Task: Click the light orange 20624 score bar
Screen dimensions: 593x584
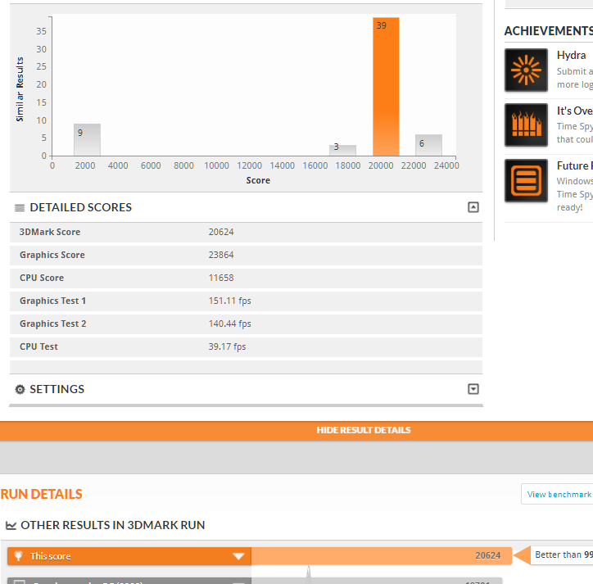Action: [381, 556]
